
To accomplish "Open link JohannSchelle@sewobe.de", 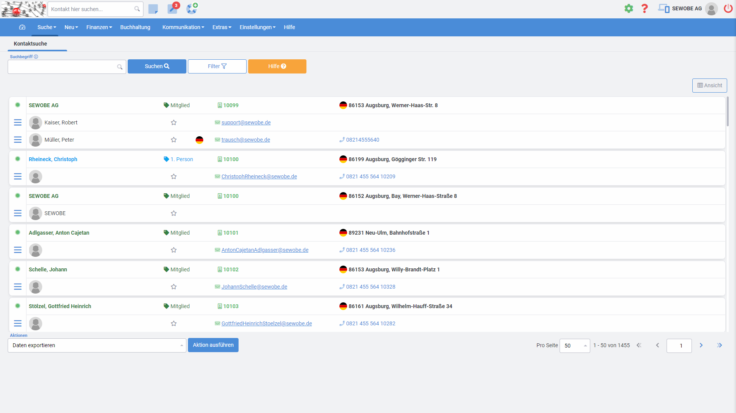I will pyautogui.click(x=254, y=287).
